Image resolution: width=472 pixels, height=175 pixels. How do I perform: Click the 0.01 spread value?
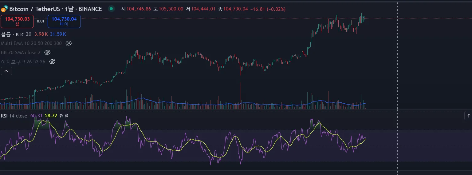coord(41,21)
